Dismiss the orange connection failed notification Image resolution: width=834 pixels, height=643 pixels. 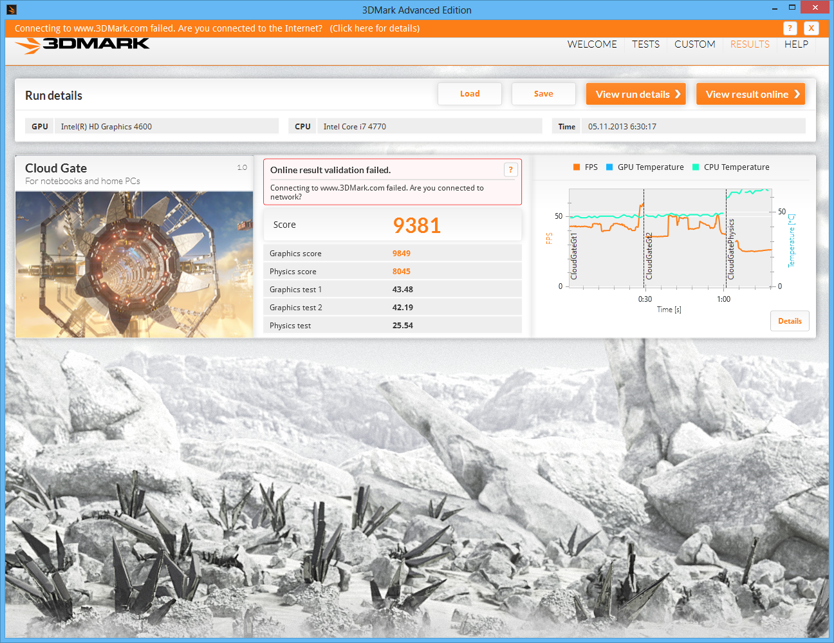[x=811, y=28]
